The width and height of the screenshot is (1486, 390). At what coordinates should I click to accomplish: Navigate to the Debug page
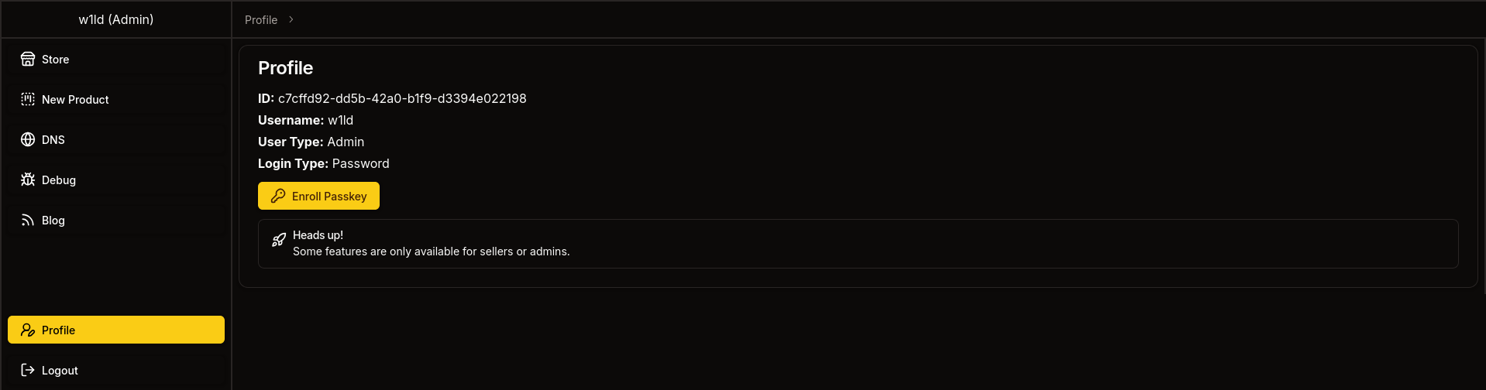(x=59, y=180)
